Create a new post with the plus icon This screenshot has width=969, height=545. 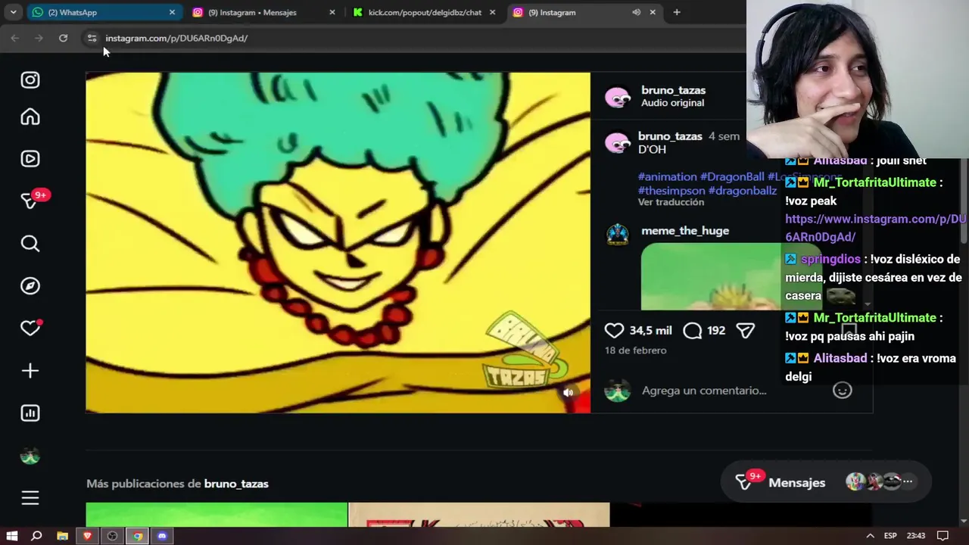pyautogui.click(x=30, y=371)
